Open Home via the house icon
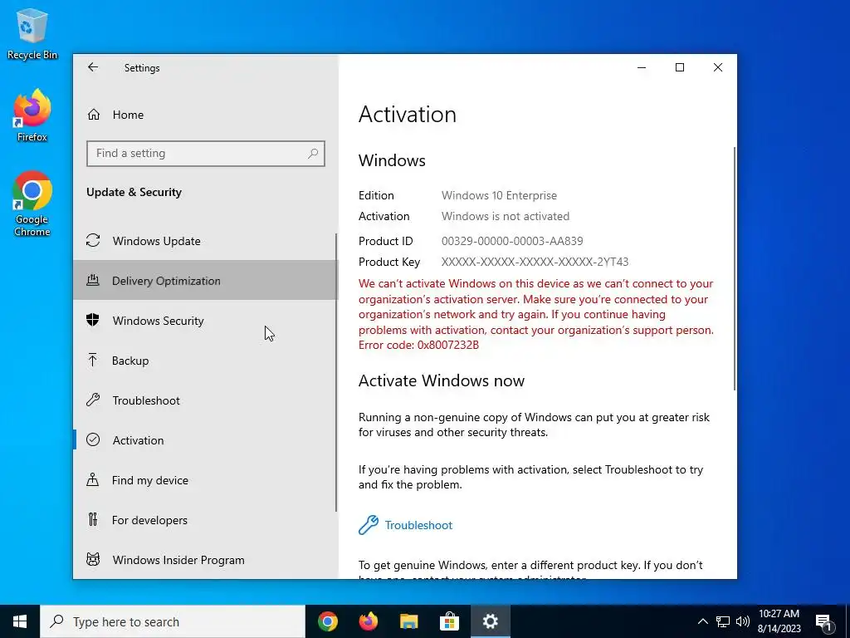The width and height of the screenshot is (850, 638). [94, 115]
